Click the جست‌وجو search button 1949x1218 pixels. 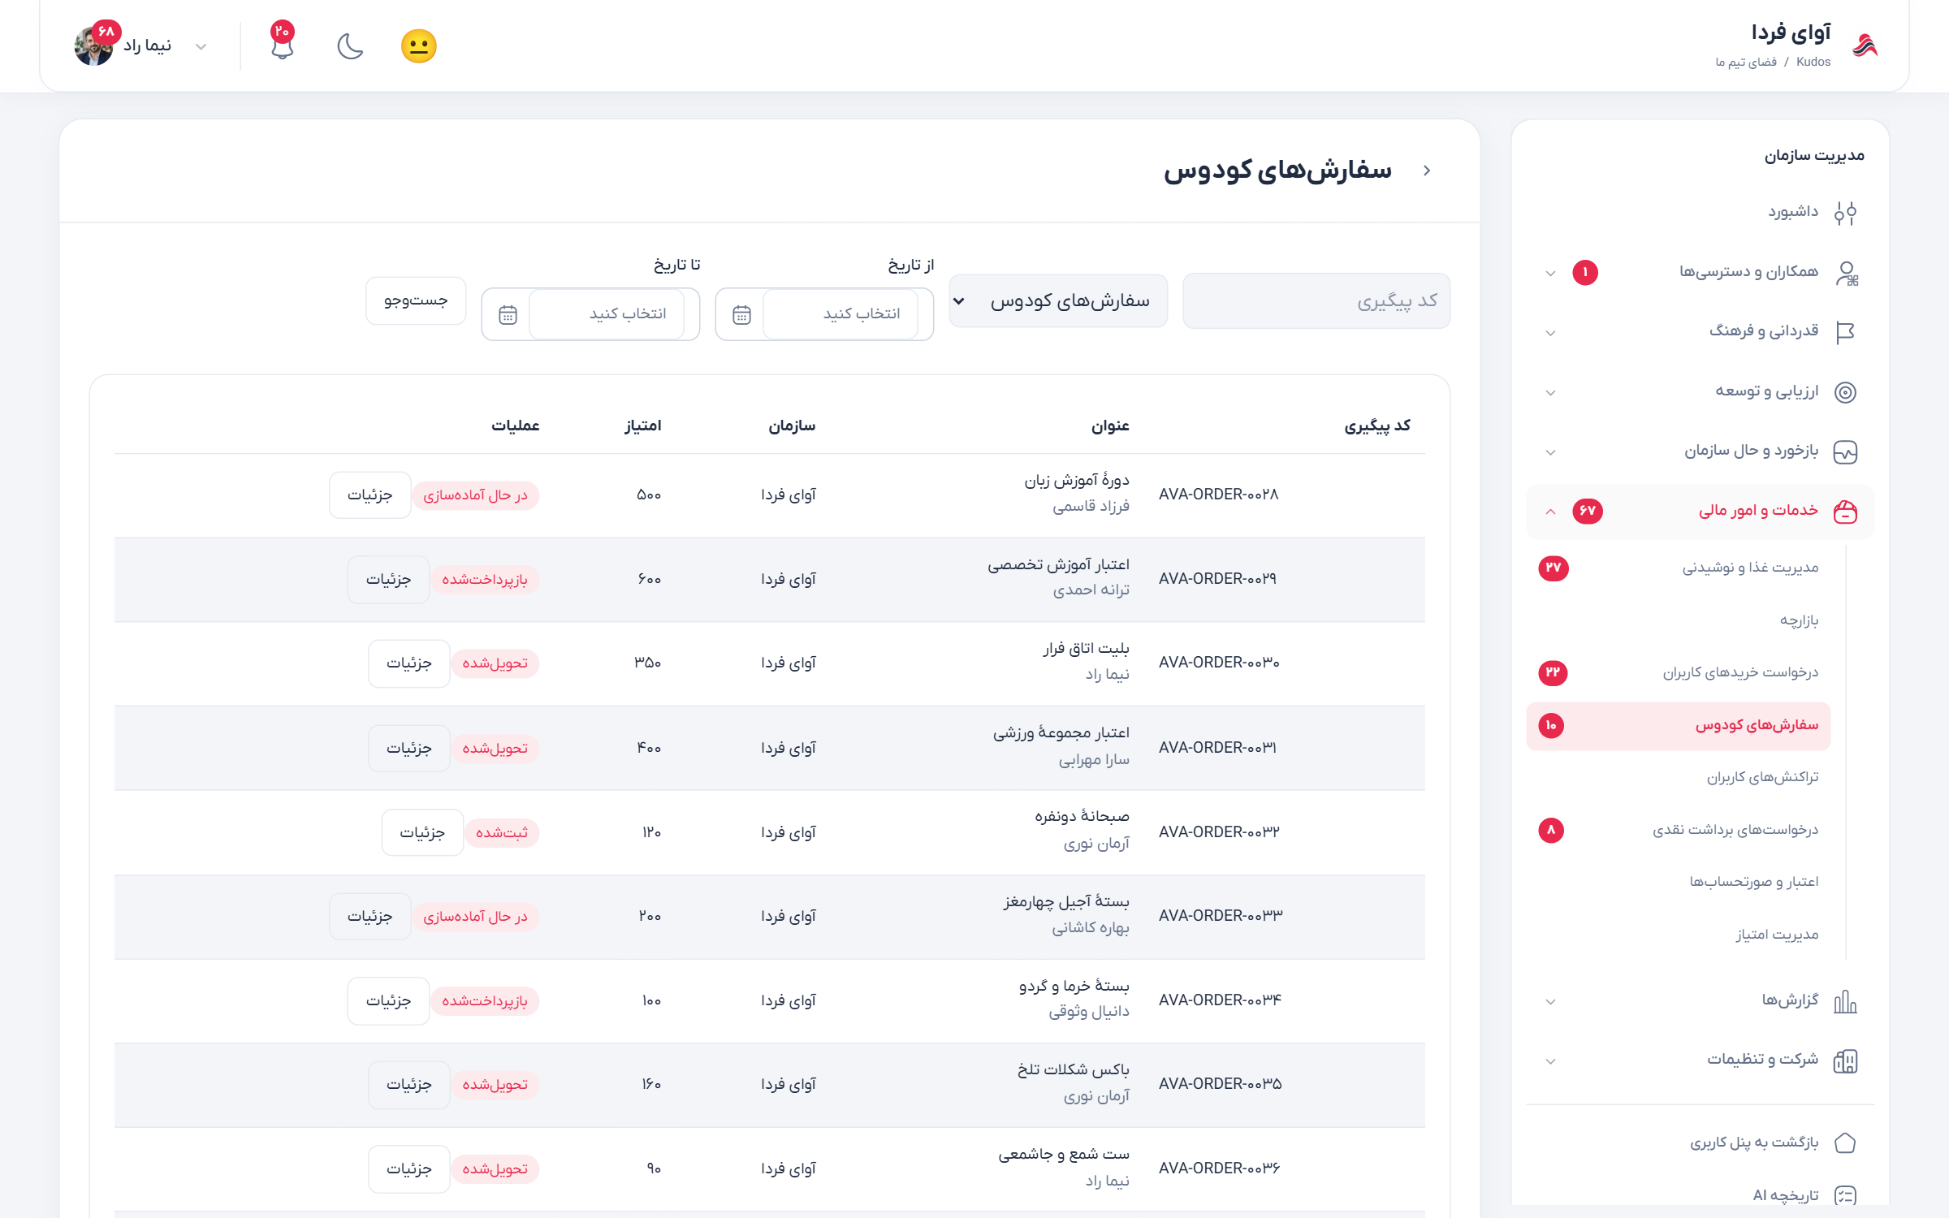pos(416,301)
